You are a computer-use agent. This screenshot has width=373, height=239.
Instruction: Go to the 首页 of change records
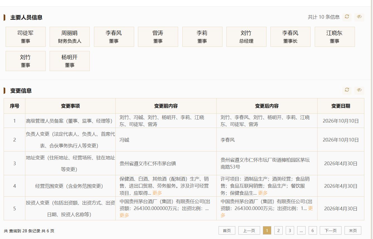227,231
